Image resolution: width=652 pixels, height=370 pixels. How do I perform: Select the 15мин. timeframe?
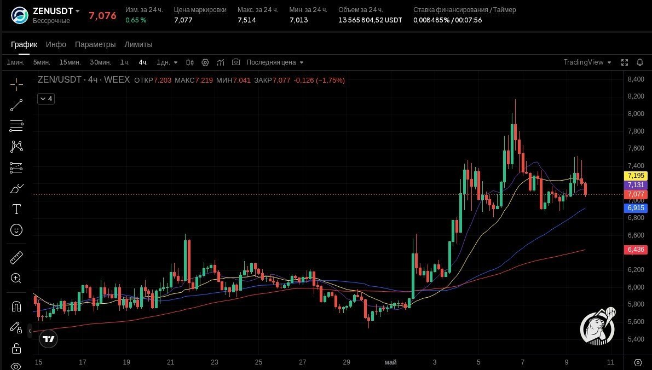pyautogui.click(x=70, y=62)
